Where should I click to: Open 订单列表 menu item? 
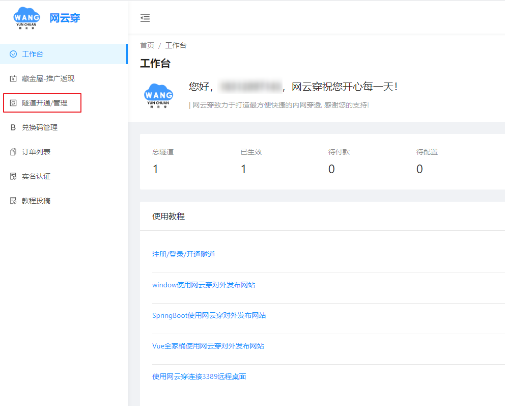point(64,152)
